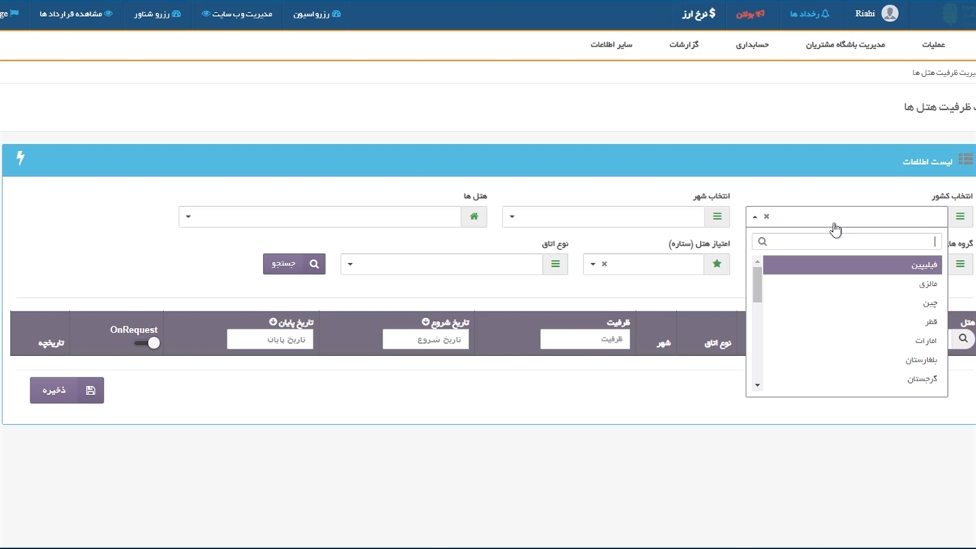976x549 pixels.
Task: Open the حسابداری menu
Action: (752, 45)
